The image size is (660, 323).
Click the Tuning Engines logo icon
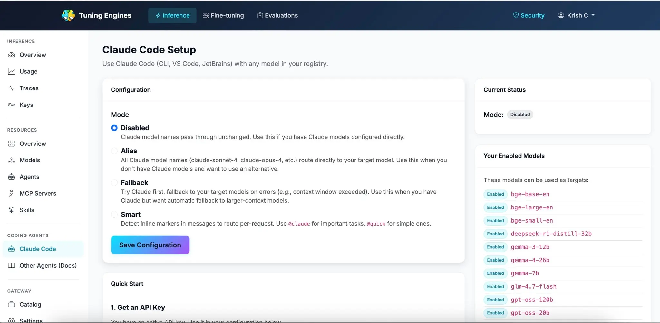click(68, 15)
